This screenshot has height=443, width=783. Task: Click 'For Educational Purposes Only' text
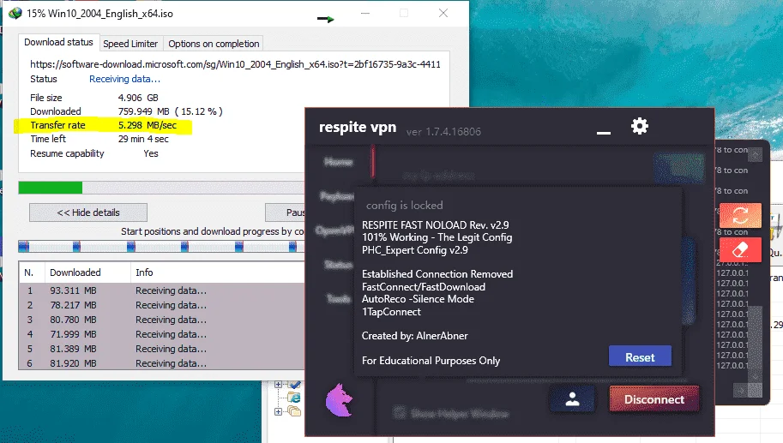pyautogui.click(x=431, y=360)
